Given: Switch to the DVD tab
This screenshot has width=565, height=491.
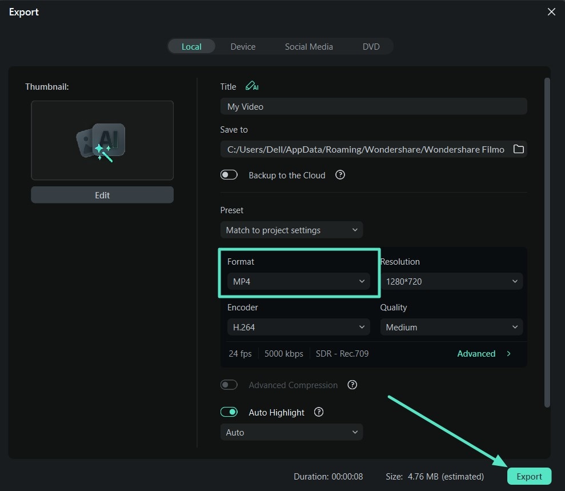Looking at the screenshot, I should coord(371,46).
